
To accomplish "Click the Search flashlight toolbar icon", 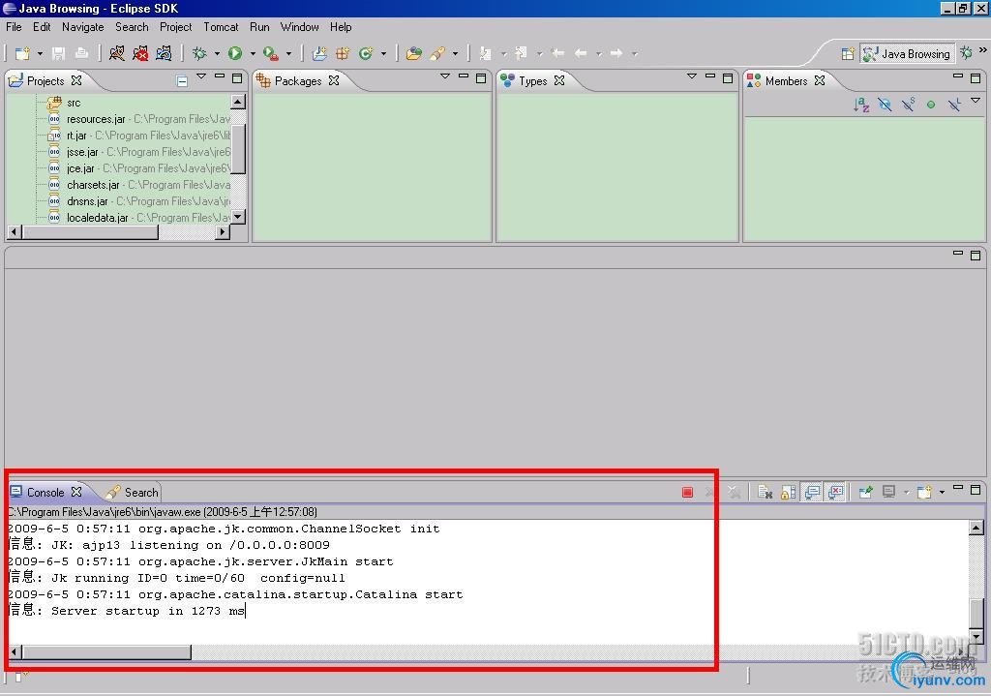I will click(x=437, y=54).
